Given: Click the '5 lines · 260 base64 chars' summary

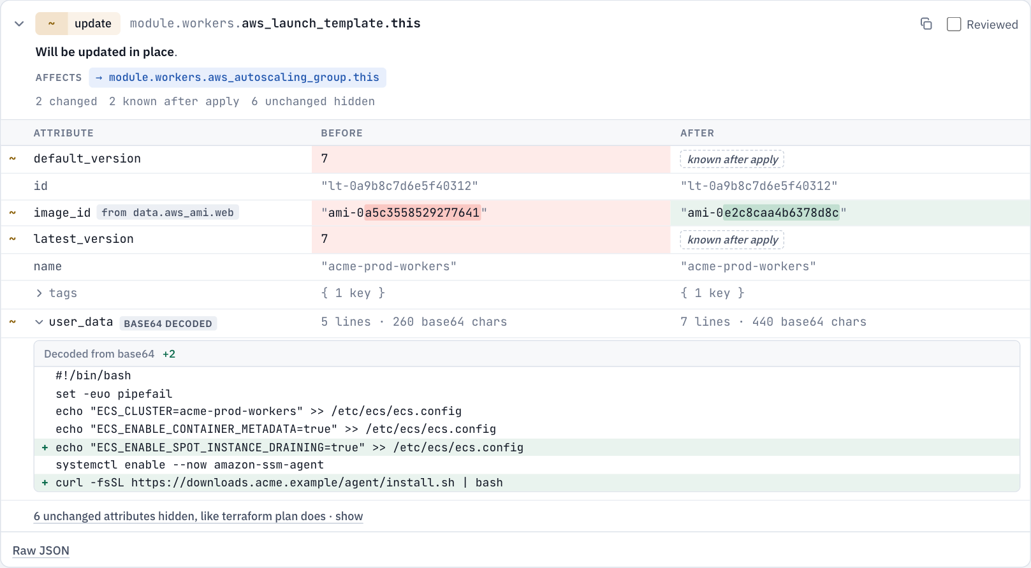Looking at the screenshot, I should (414, 322).
